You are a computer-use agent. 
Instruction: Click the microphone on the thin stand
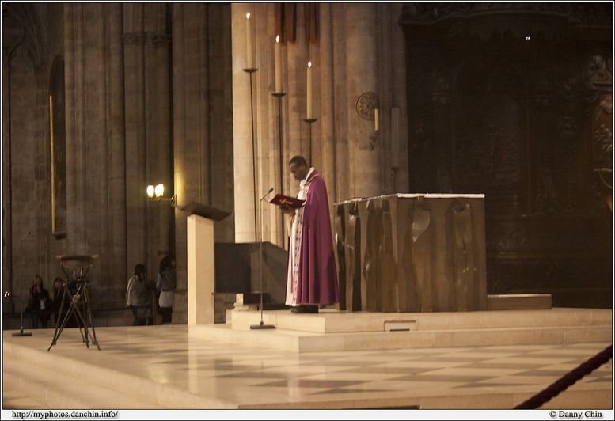(268, 192)
